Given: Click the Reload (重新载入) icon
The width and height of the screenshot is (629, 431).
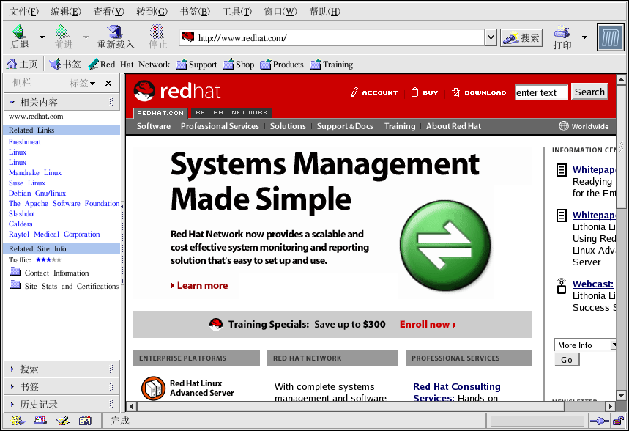Looking at the screenshot, I should click(115, 32).
